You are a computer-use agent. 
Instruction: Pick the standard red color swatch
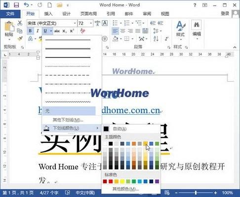click(111, 181)
